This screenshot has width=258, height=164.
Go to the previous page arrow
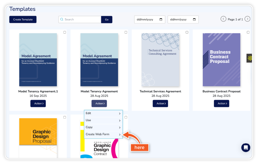tap(223, 19)
